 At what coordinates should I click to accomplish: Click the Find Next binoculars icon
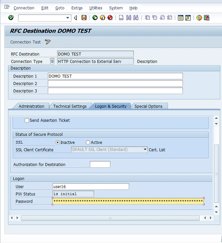tap(136, 18)
